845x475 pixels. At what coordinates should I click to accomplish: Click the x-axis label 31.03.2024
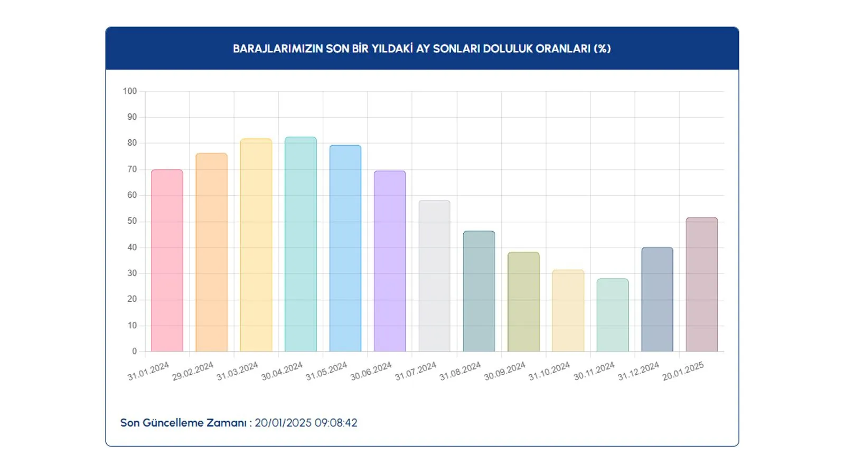tap(237, 371)
